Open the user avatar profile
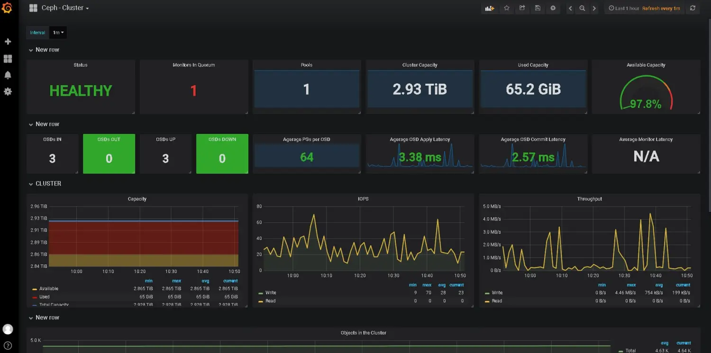The image size is (711, 353). click(8, 329)
